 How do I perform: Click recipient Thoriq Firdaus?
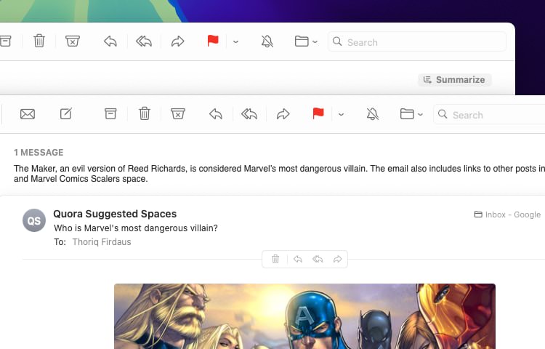[102, 242]
